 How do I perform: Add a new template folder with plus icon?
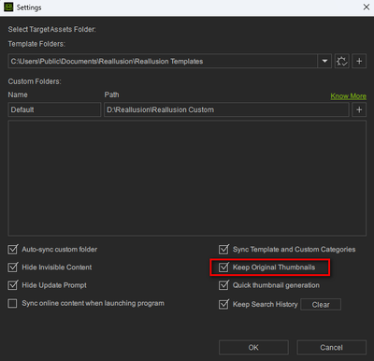(x=359, y=61)
